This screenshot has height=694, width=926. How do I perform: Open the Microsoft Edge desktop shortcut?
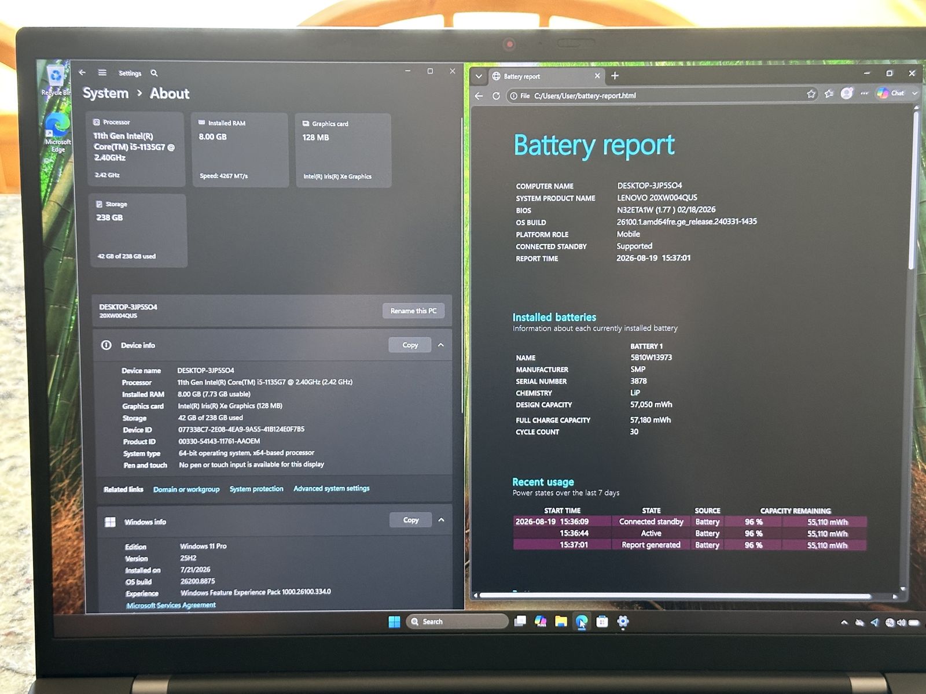(x=58, y=132)
